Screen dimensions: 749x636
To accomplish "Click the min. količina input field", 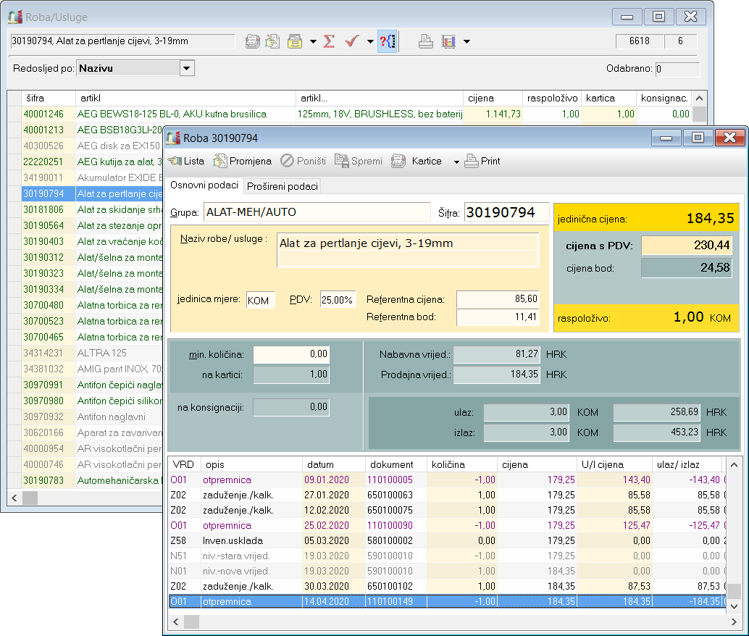I will [x=290, y=355].
